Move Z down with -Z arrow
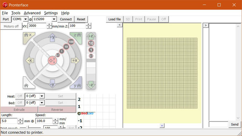This screenshot has height=136, width=242. [91, 85]
